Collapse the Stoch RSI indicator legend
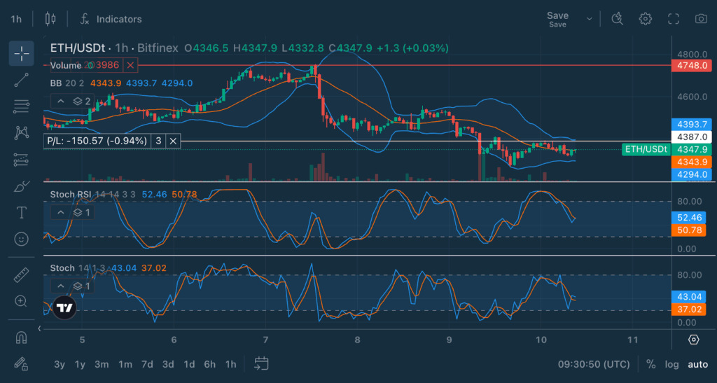717x383 pixels. pyautogui.click(x=61, y=212)
